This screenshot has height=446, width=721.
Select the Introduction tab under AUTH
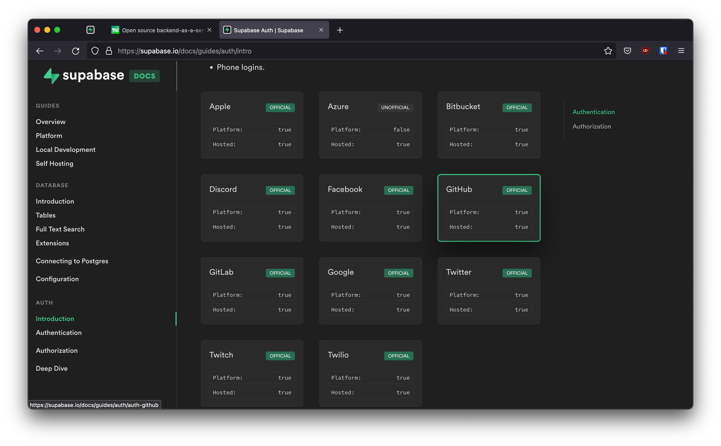point(55,318)
